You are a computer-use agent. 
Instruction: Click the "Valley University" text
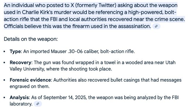(x=27, y=69)
